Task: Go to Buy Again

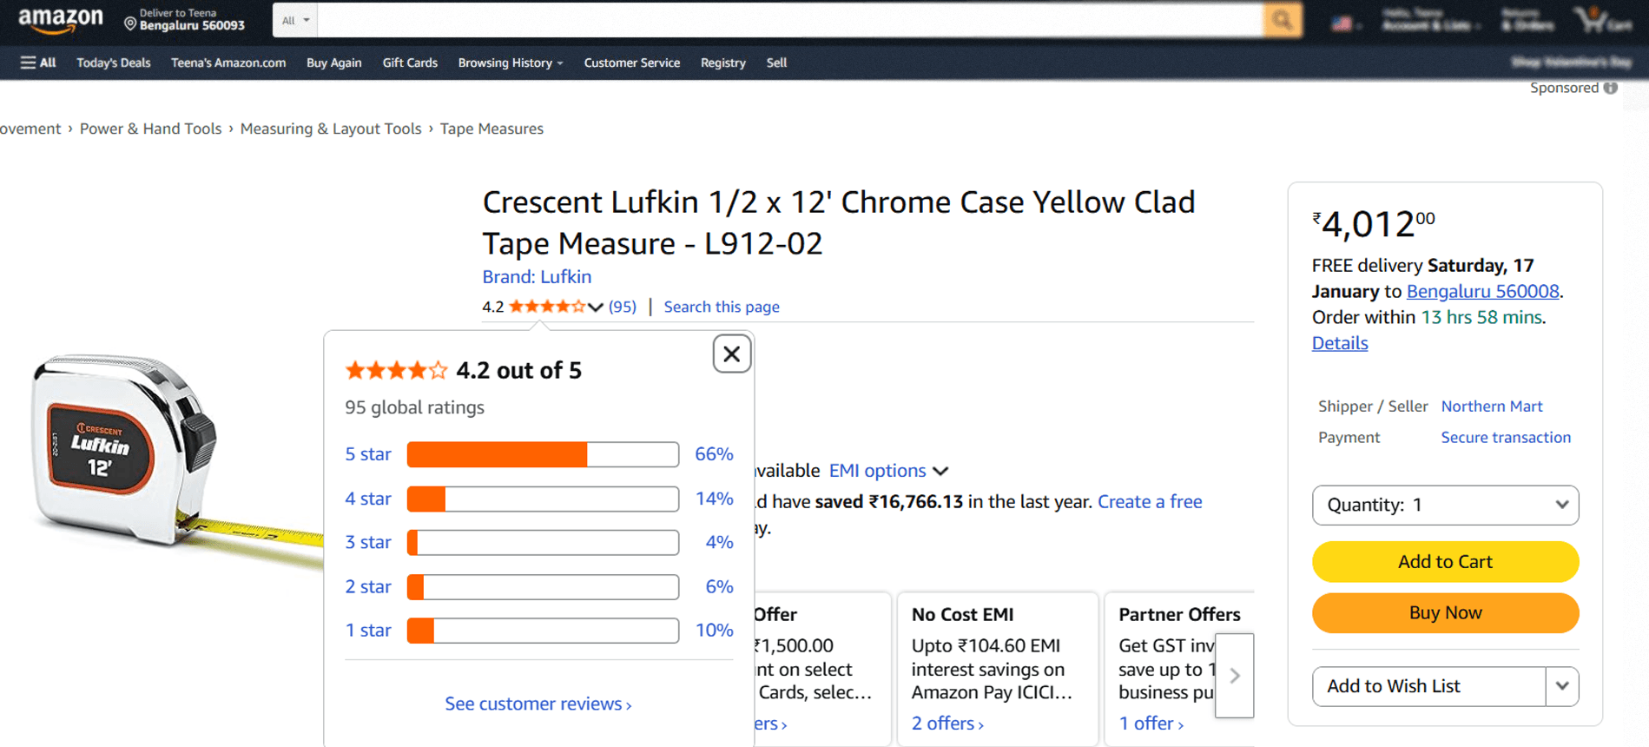Action: (334, 63)
